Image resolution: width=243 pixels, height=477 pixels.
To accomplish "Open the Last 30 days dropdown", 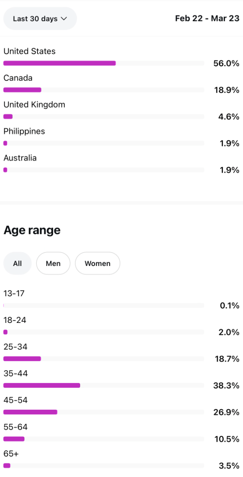I will pyautogui.click(x=40, y=19).
